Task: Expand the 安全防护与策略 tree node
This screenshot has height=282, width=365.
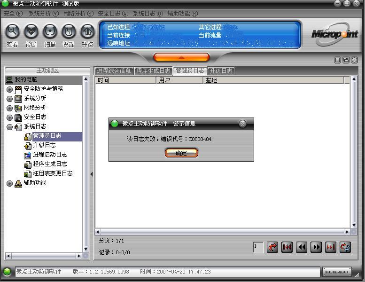Action: (x=9, y=89)
